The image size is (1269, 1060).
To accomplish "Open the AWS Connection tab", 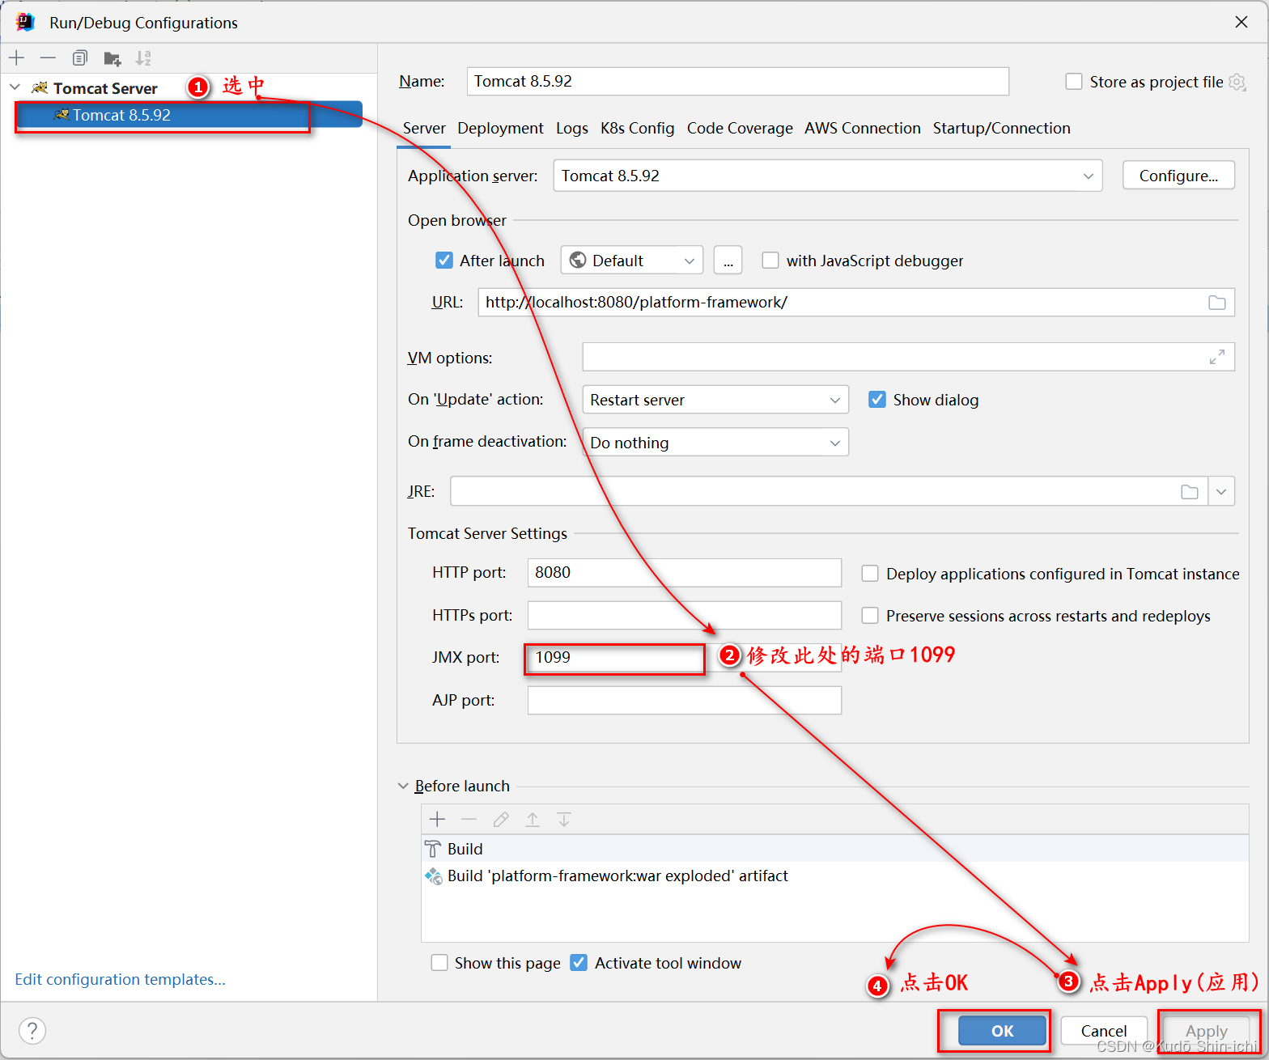I will (863, 128).
